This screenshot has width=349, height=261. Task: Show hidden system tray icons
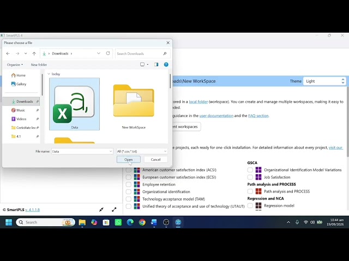coord(288,222)
